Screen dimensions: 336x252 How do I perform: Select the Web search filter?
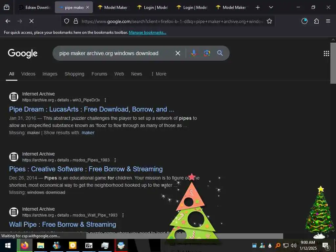(119, 74)
